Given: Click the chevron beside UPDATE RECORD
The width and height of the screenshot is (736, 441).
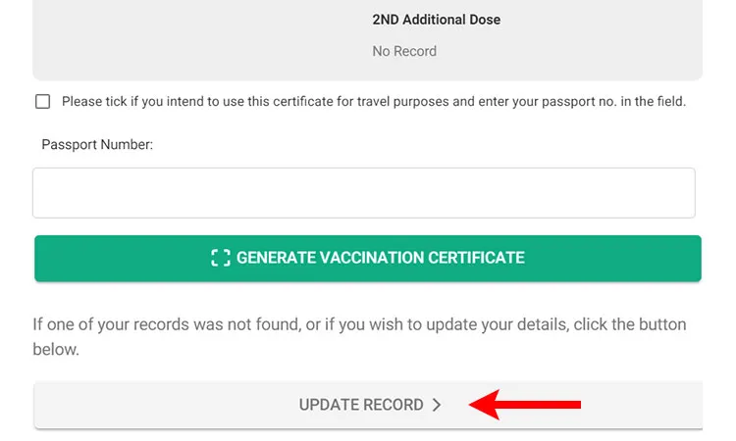Looking at the screenshot, I should click(x=437, y=405).
